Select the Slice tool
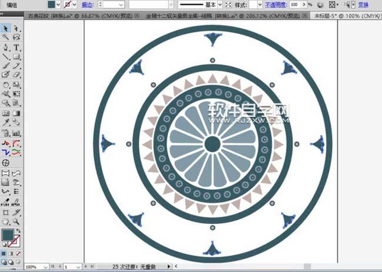 [x=16, y=213]
